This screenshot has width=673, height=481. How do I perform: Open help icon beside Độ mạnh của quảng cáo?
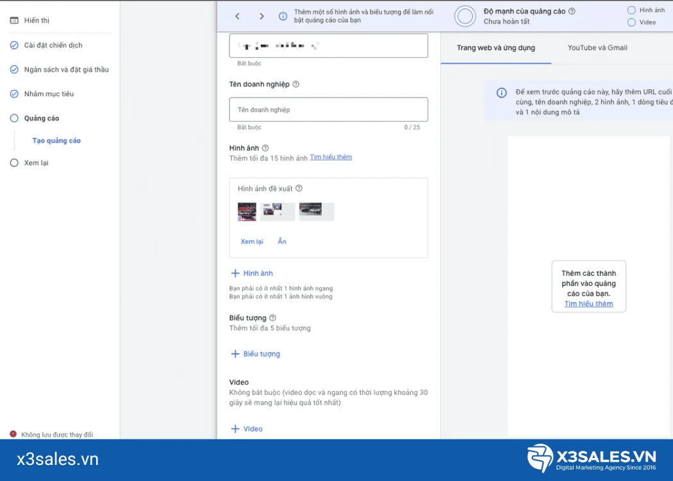572,12
